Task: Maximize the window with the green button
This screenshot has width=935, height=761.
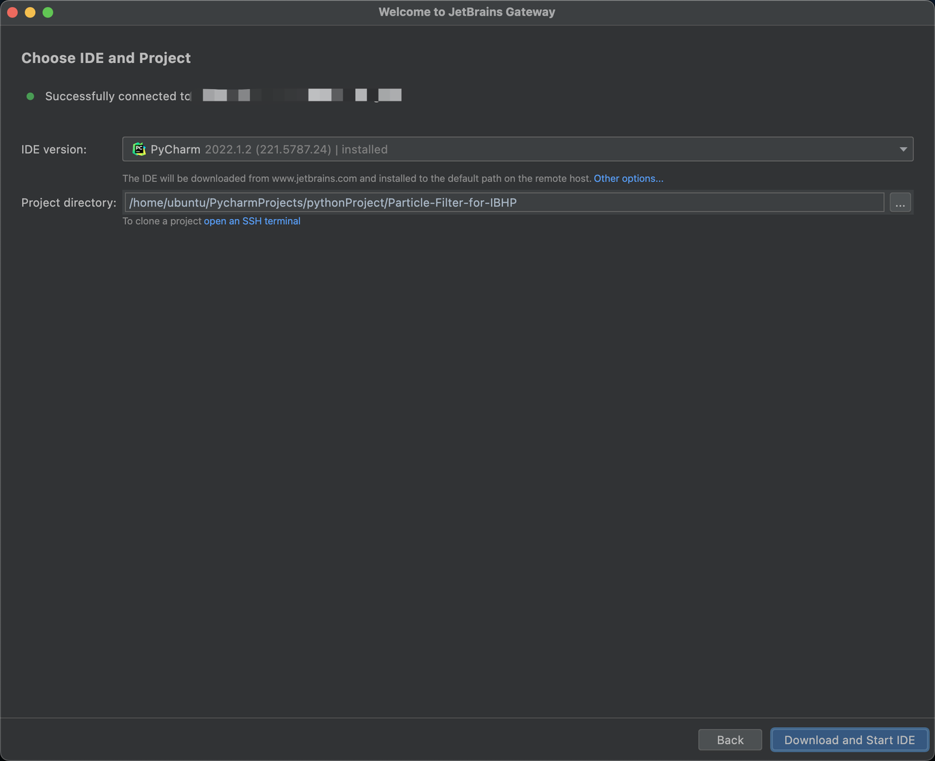Action: pyautogui.click(x=48, y=12)
